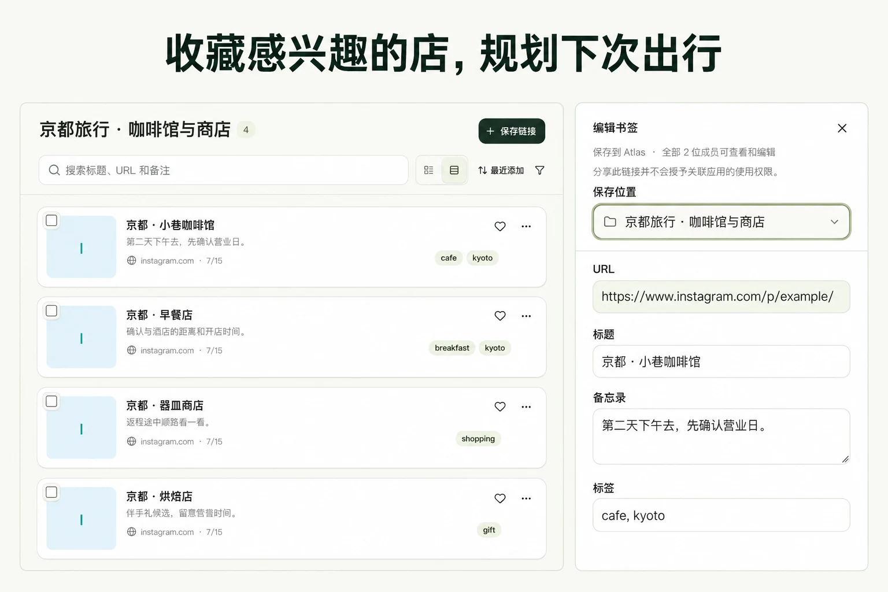Image resolution: width=888 pixels, height=592 pixels.
Task: Click folder icon in 保存位置 dropdown
Action: click(x=610, y=221)
